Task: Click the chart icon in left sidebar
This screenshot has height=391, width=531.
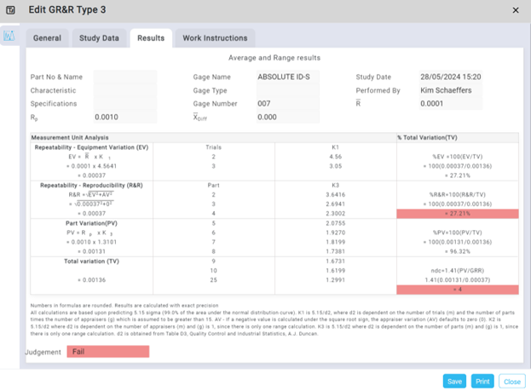Action: coord(9,37)
